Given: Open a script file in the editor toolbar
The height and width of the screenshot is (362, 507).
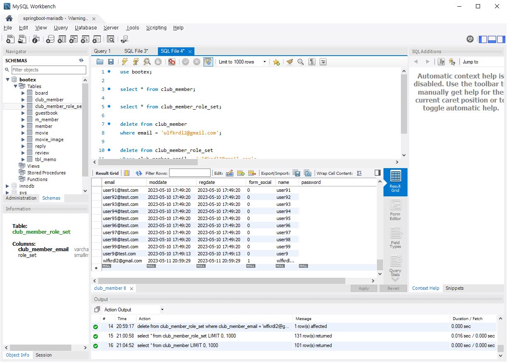Looking at the screenshot, I should pos(100,62).
